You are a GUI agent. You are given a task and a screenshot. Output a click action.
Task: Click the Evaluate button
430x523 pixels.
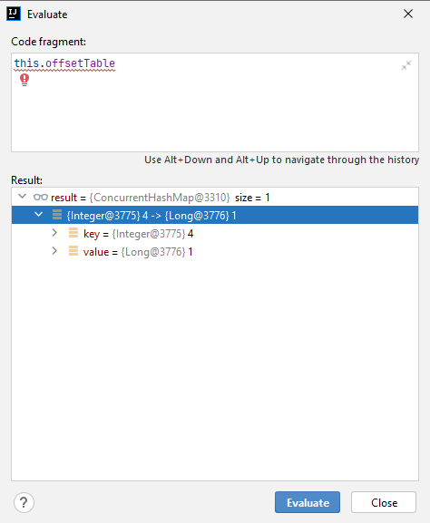coord(308,502)
